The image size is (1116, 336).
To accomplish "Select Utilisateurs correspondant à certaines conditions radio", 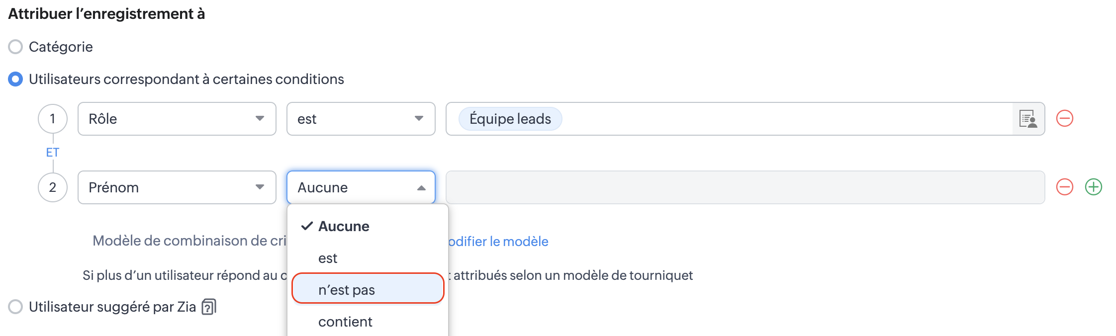I will (x=15, y=79).
